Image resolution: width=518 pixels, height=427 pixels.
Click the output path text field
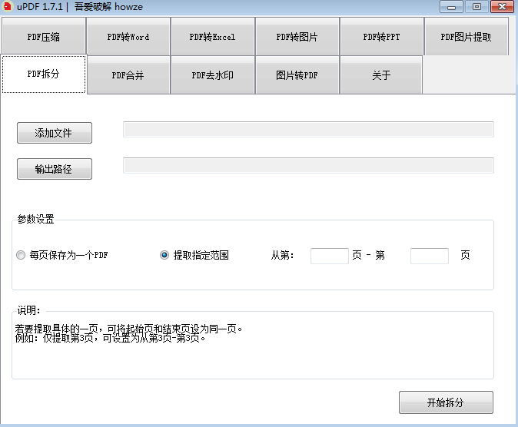point(308,165)
